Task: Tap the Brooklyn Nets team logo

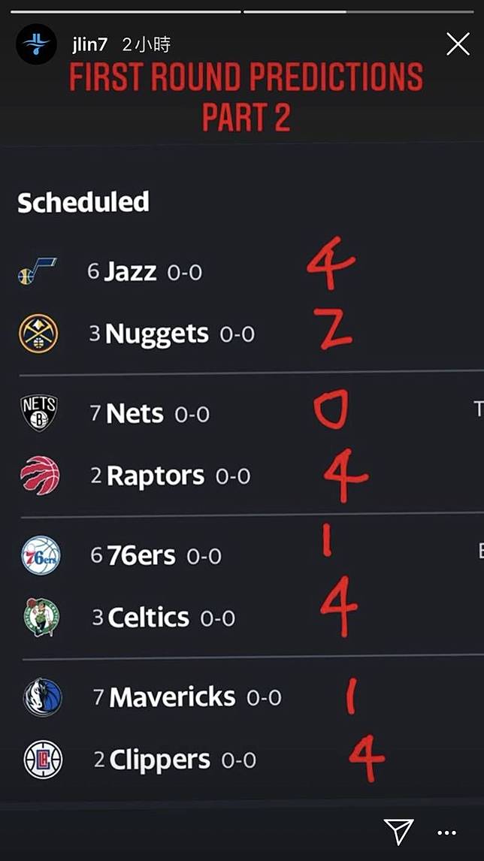Action: coord(39,413)
